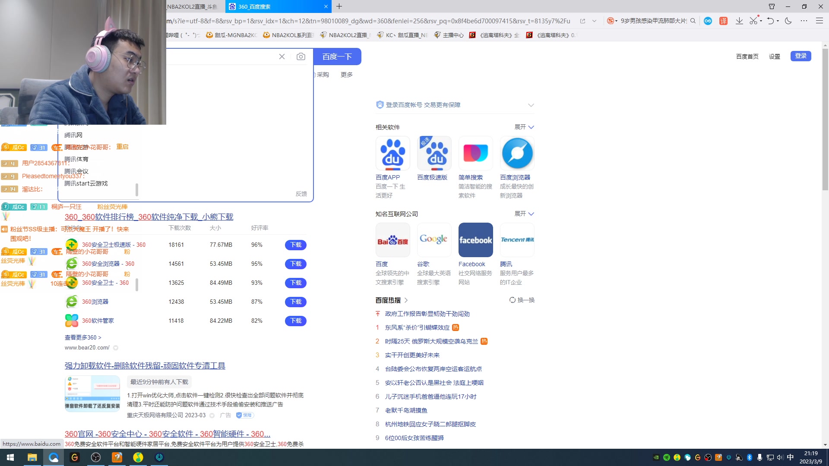Open the 设置 menu

pyautogui.click(x=775, y=57)
